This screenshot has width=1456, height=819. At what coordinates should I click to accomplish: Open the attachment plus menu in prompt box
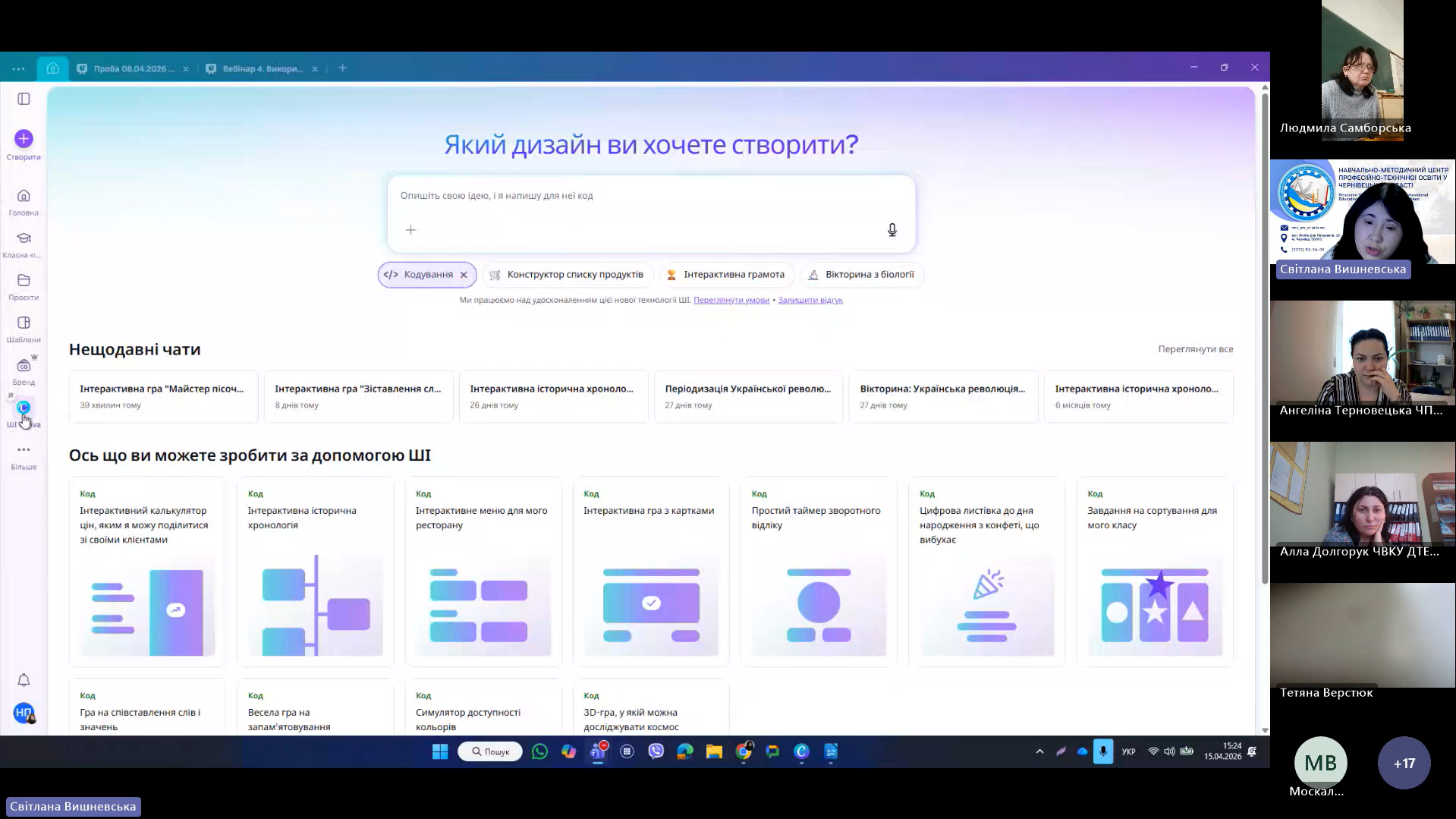click(410, 230)
